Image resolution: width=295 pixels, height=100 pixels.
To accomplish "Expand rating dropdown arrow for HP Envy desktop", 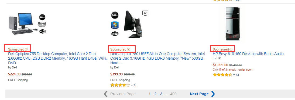I will pos(234,75).
